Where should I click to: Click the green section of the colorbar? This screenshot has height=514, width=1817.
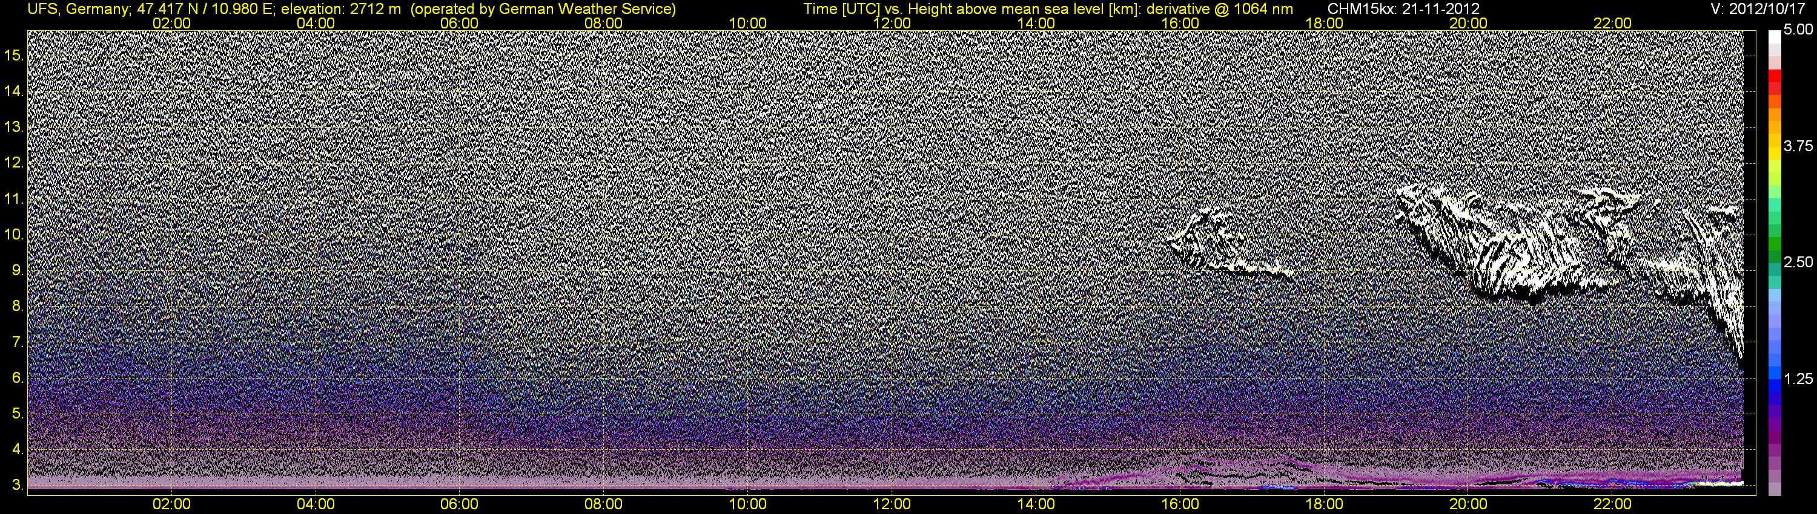click(x=1775, y=232)
